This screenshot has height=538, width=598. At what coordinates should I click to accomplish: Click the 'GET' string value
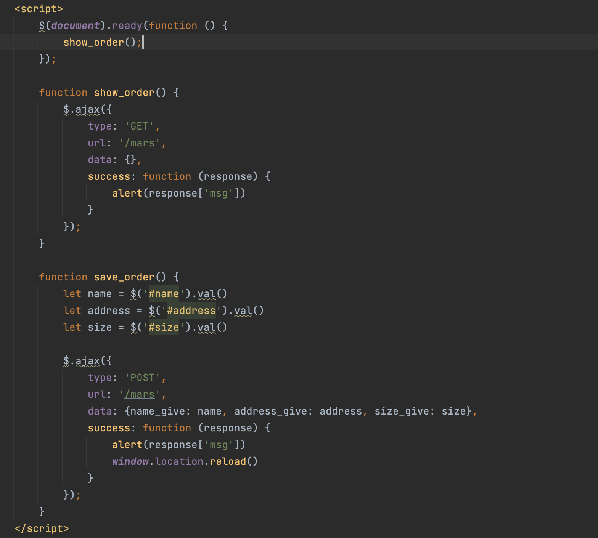[140, 126]
